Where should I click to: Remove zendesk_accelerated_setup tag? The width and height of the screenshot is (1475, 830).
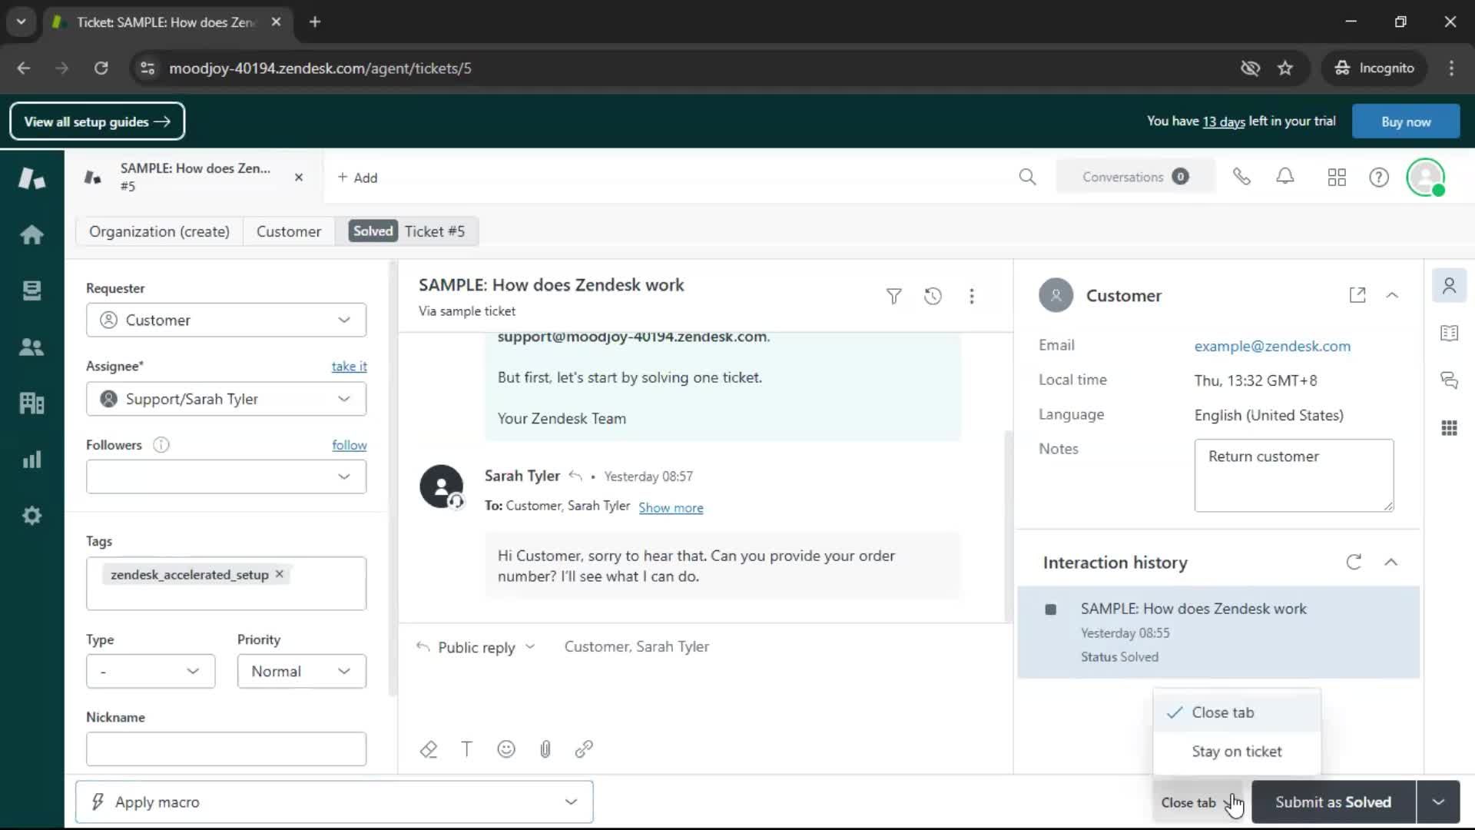click(280, 574)
